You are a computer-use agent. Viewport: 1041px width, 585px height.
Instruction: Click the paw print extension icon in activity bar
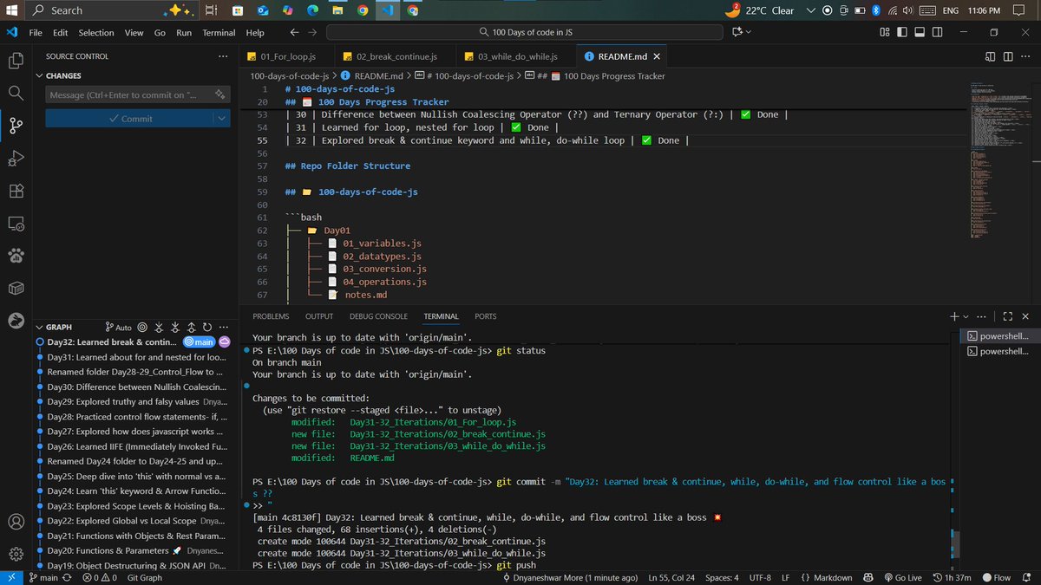click(x=16, y=256)
